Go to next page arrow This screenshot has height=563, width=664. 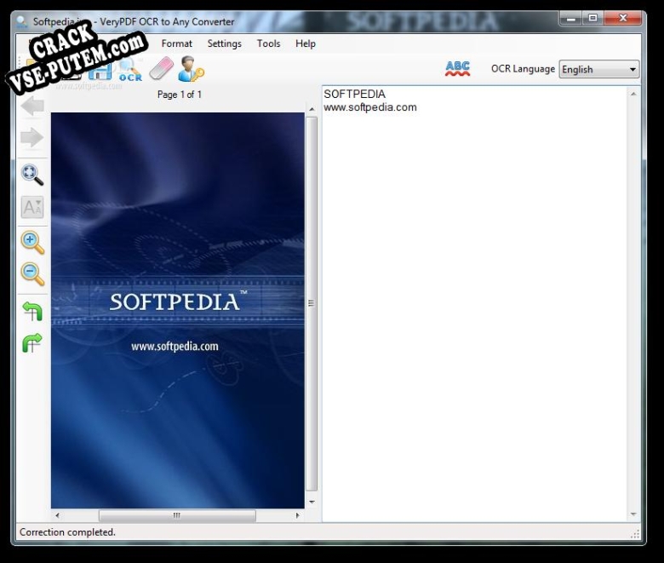(x=32, y=138)
